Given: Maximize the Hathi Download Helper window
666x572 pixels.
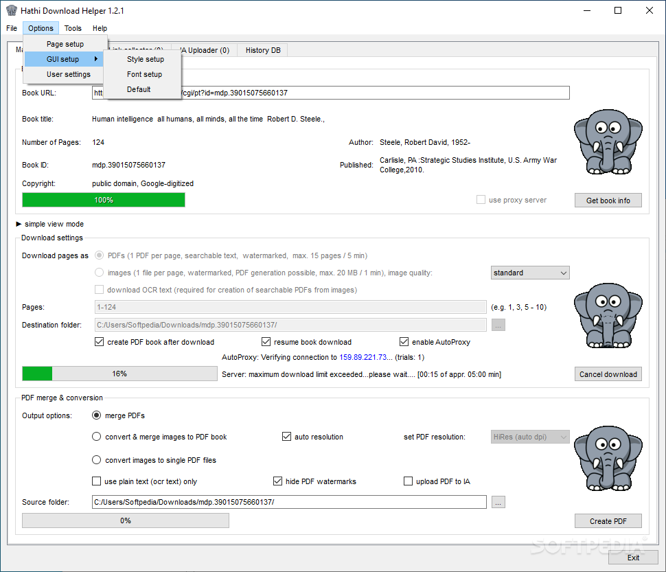Looking at the screenshot, I should [x=618, y=10].
